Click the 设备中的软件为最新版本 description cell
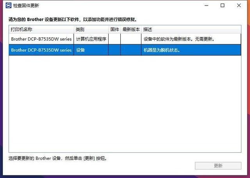 point(191,39)
